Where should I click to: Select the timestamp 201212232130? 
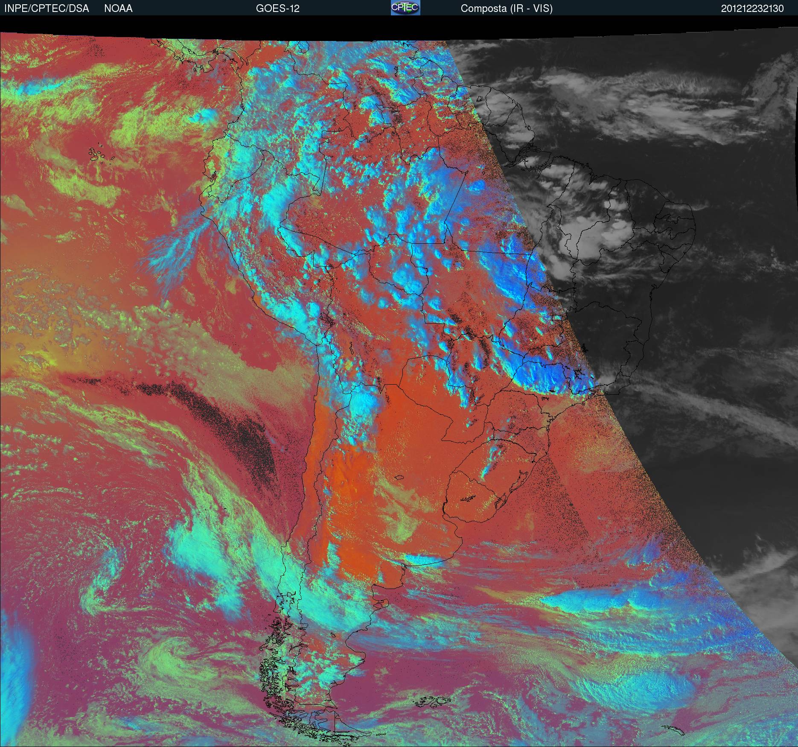point(752,9)
